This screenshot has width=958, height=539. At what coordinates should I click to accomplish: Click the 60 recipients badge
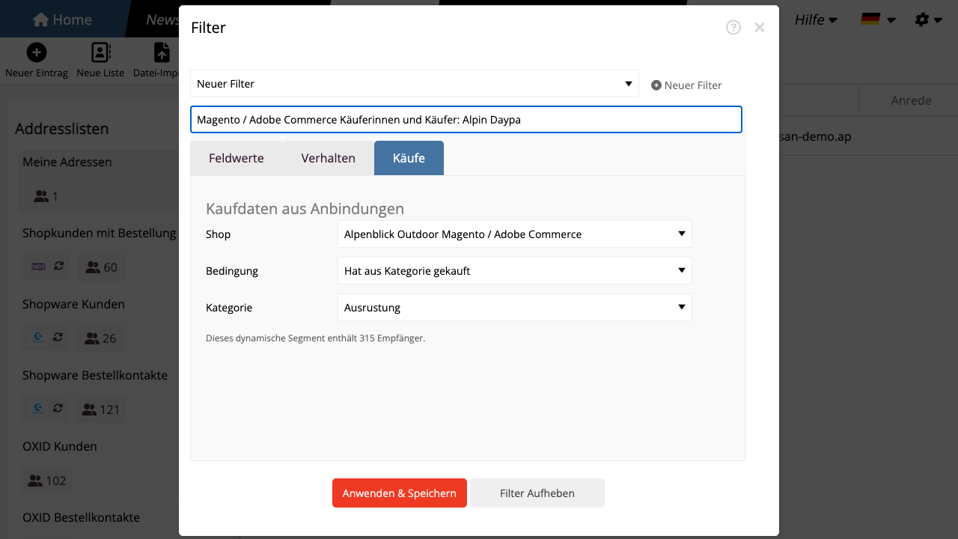[x=101, y=267]
